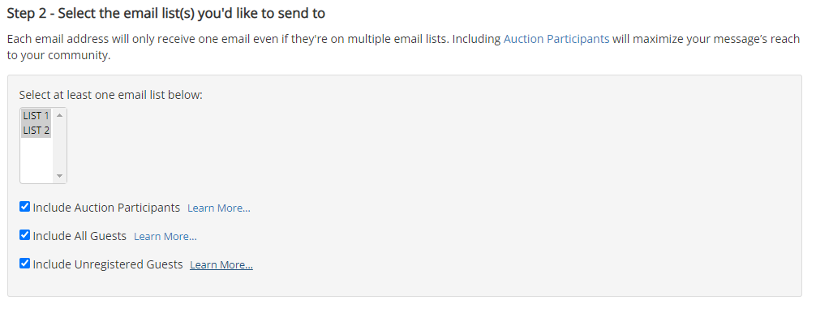Open Learn More beside Include All Guests
This screenshot has width=816, height=309.
165,236
